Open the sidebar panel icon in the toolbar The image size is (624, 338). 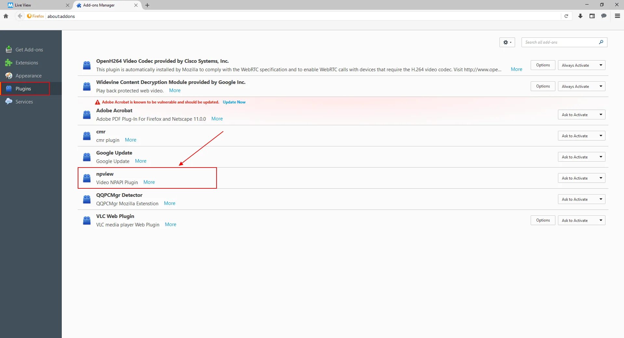tap(592, 16)
